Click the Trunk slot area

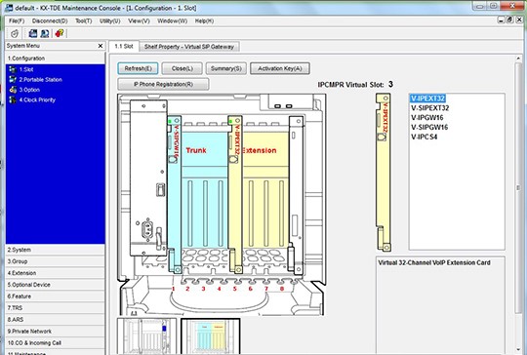(205, 190)
